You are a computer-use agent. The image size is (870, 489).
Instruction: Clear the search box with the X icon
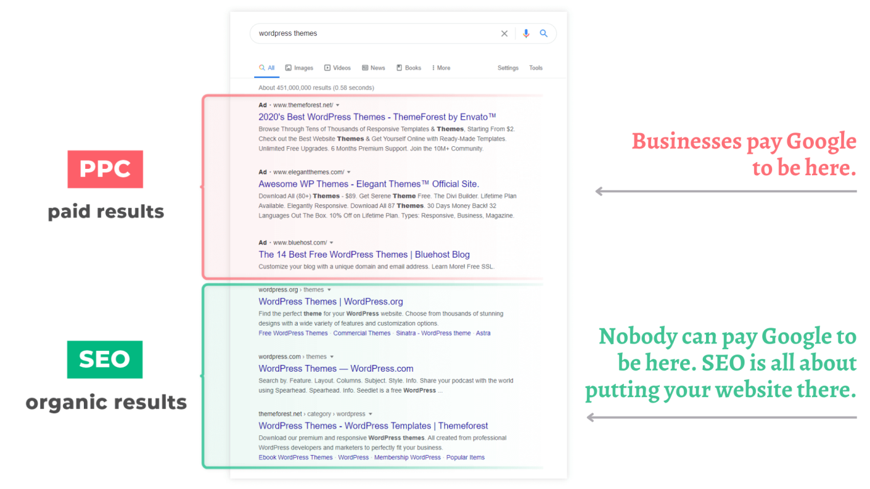click(x=504, y=34)
